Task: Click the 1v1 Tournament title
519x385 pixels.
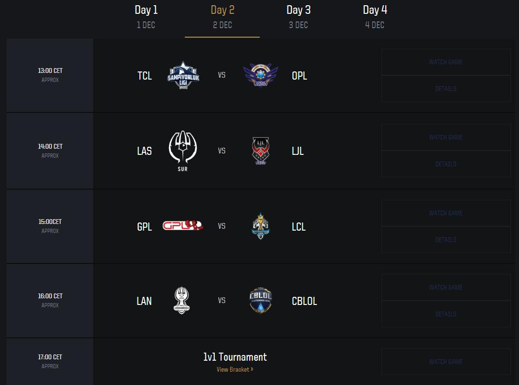Action: (x=235, y=357)
